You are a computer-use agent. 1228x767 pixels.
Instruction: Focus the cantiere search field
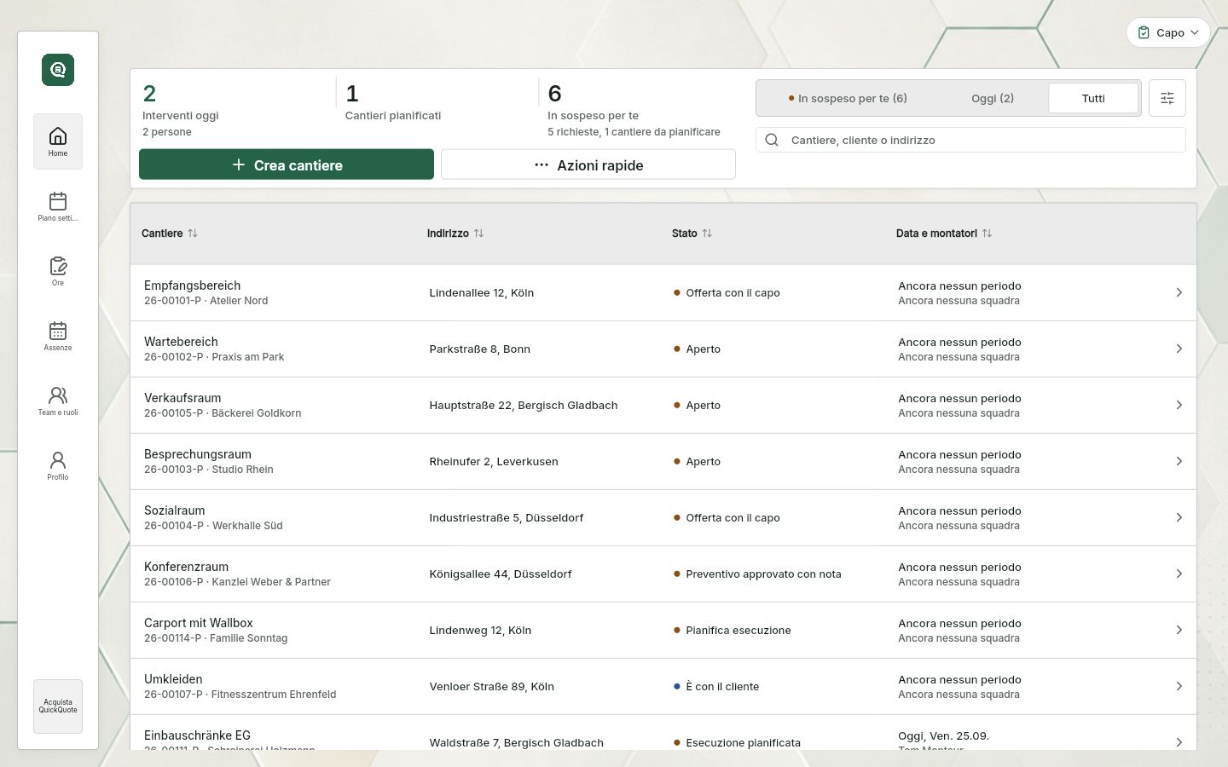(970, 140)
